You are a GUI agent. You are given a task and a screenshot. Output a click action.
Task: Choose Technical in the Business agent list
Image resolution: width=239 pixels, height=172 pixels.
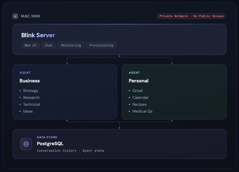(x=31, y=104)
